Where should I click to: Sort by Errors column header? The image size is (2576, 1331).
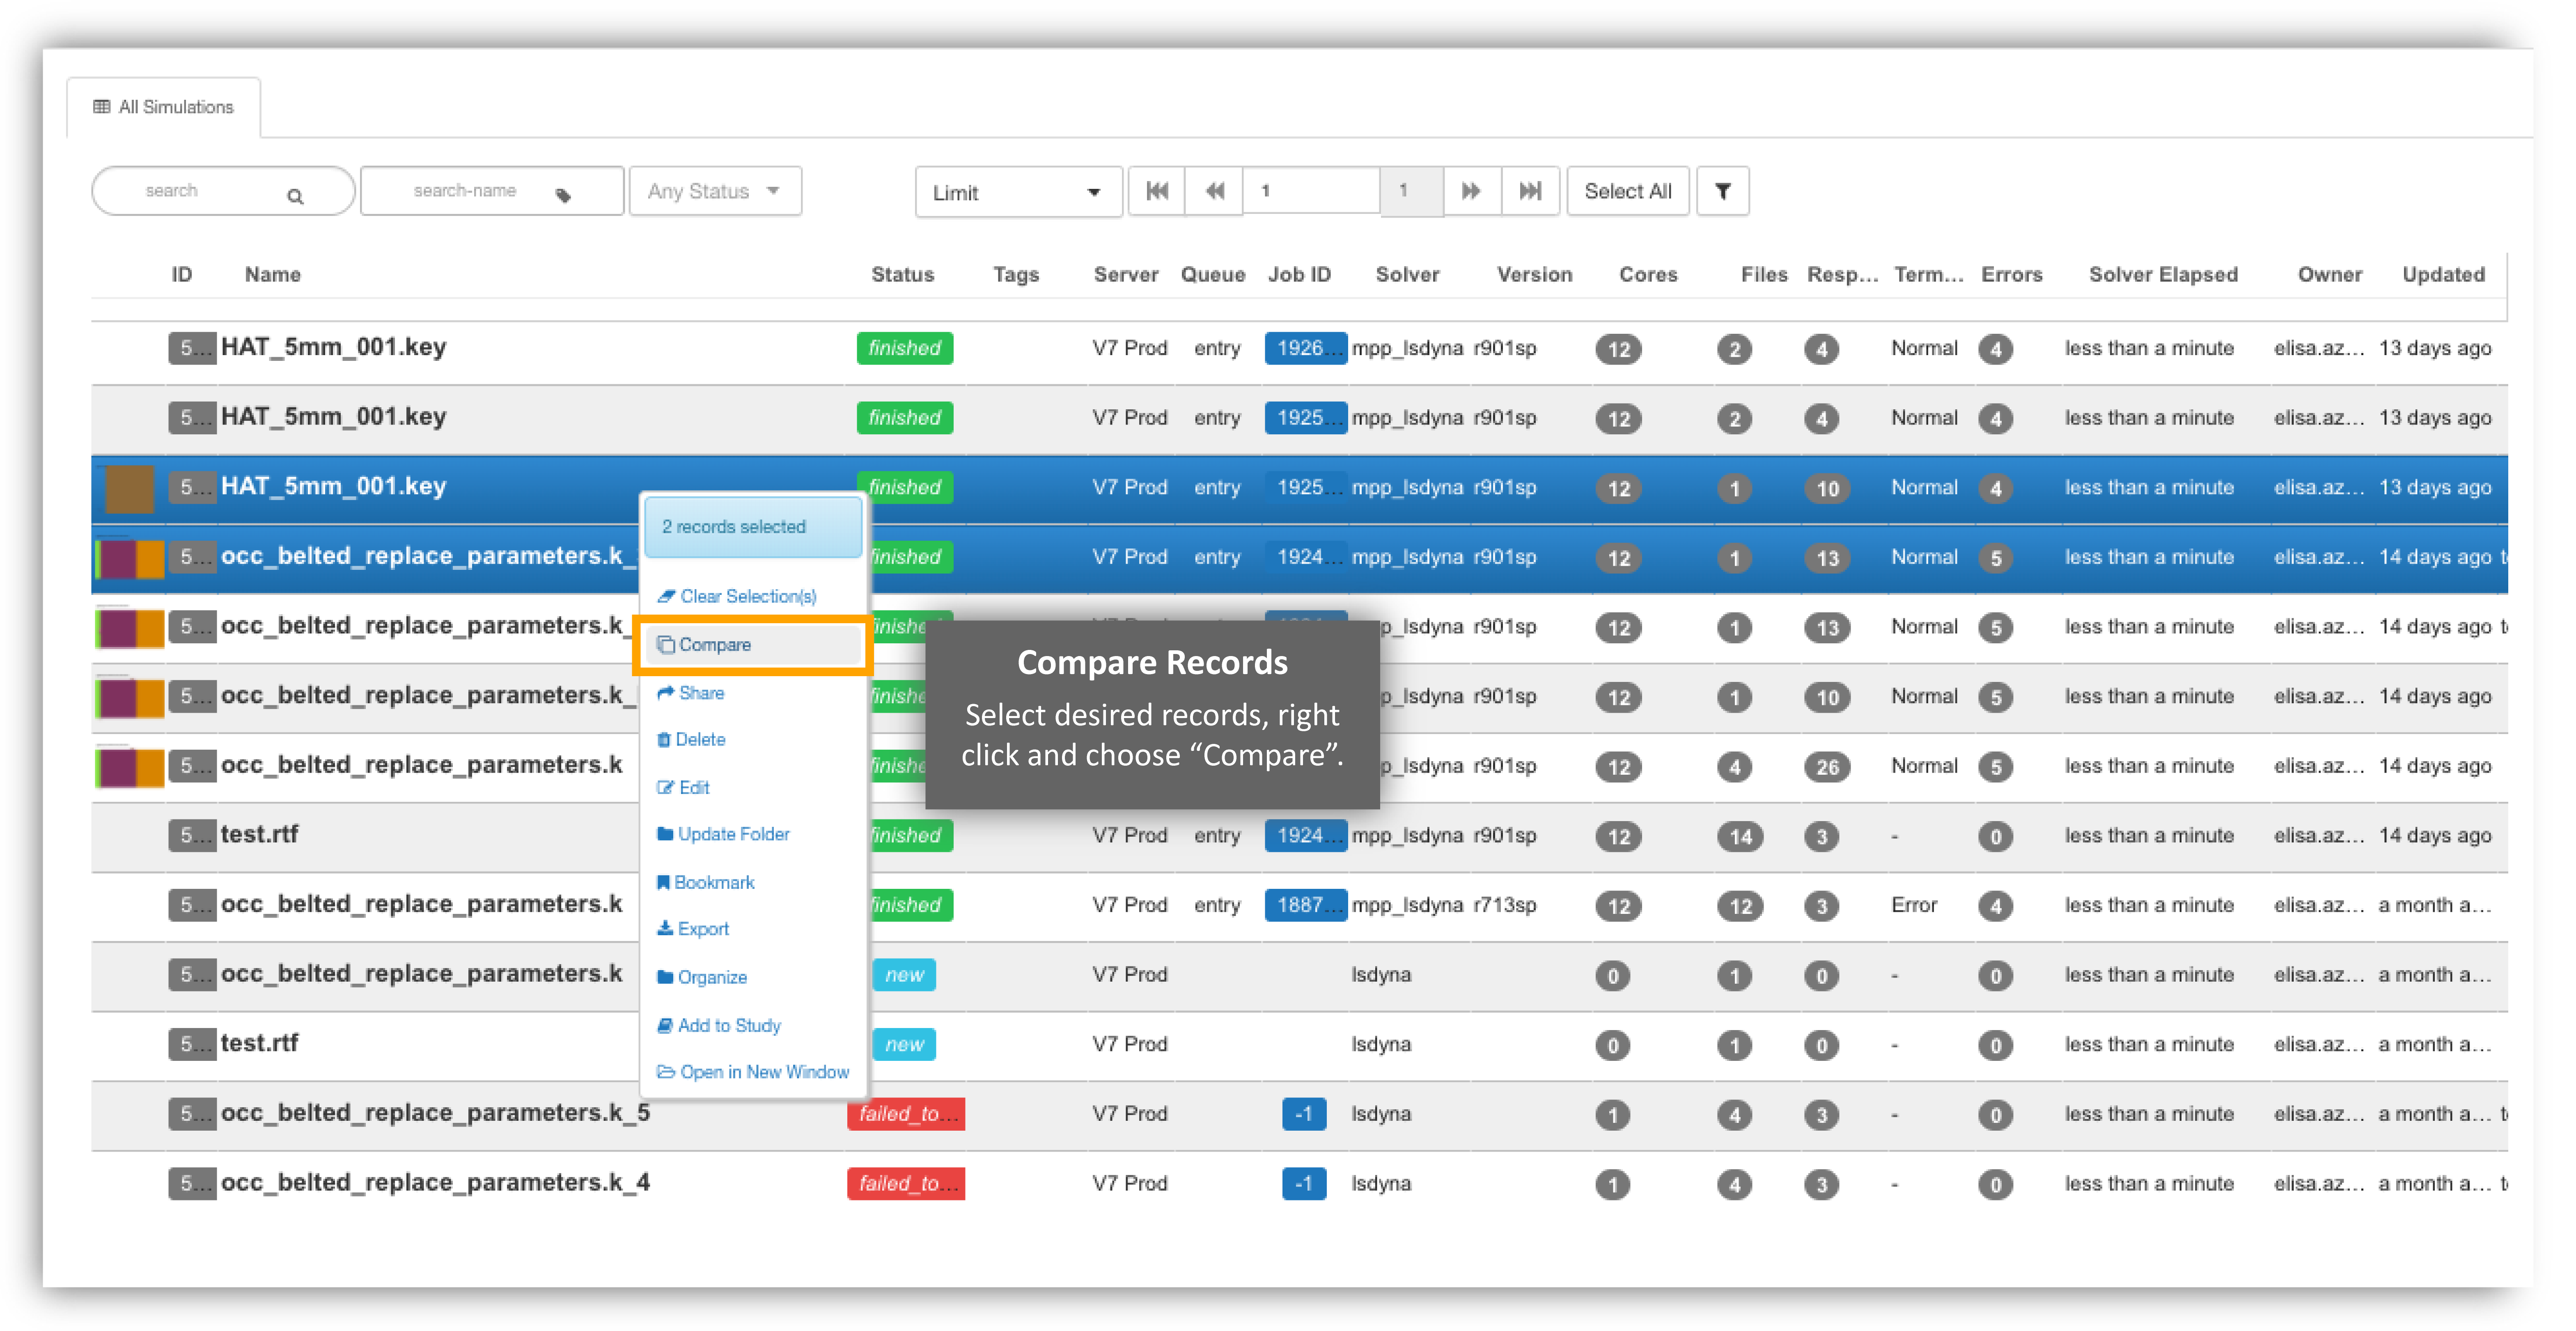2011,275
